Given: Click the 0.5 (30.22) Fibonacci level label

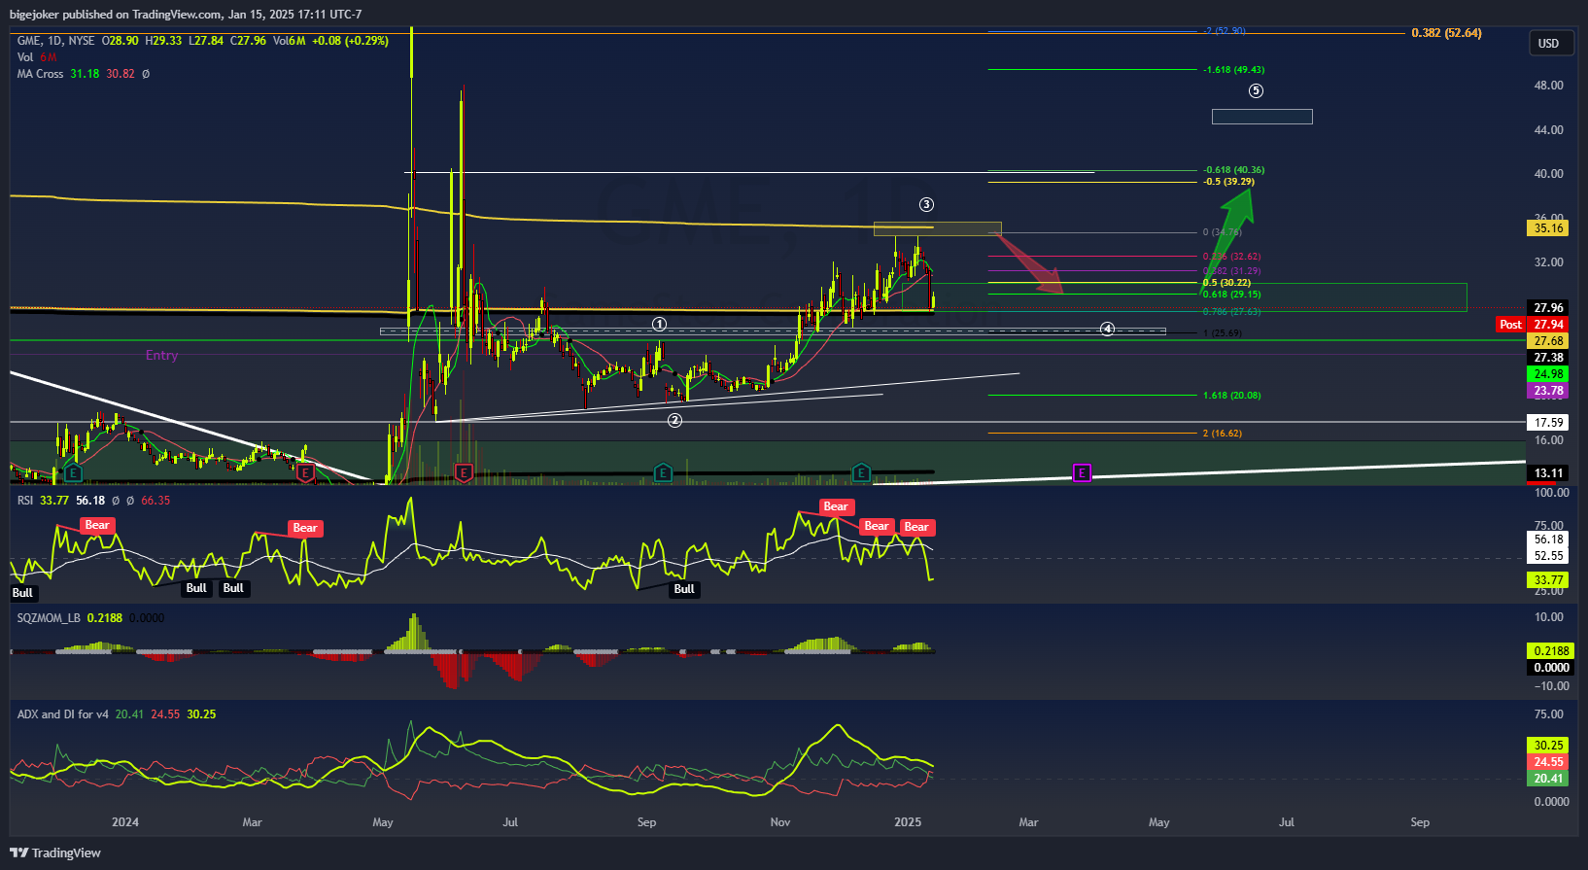Looking at the screenshot, I should tap(1226, 283).
